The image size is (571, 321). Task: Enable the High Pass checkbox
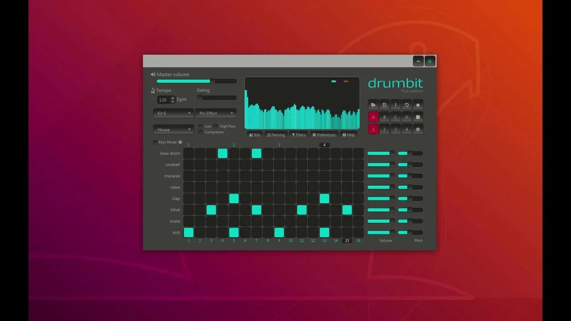pyautogui.click(x=215, y=126)
